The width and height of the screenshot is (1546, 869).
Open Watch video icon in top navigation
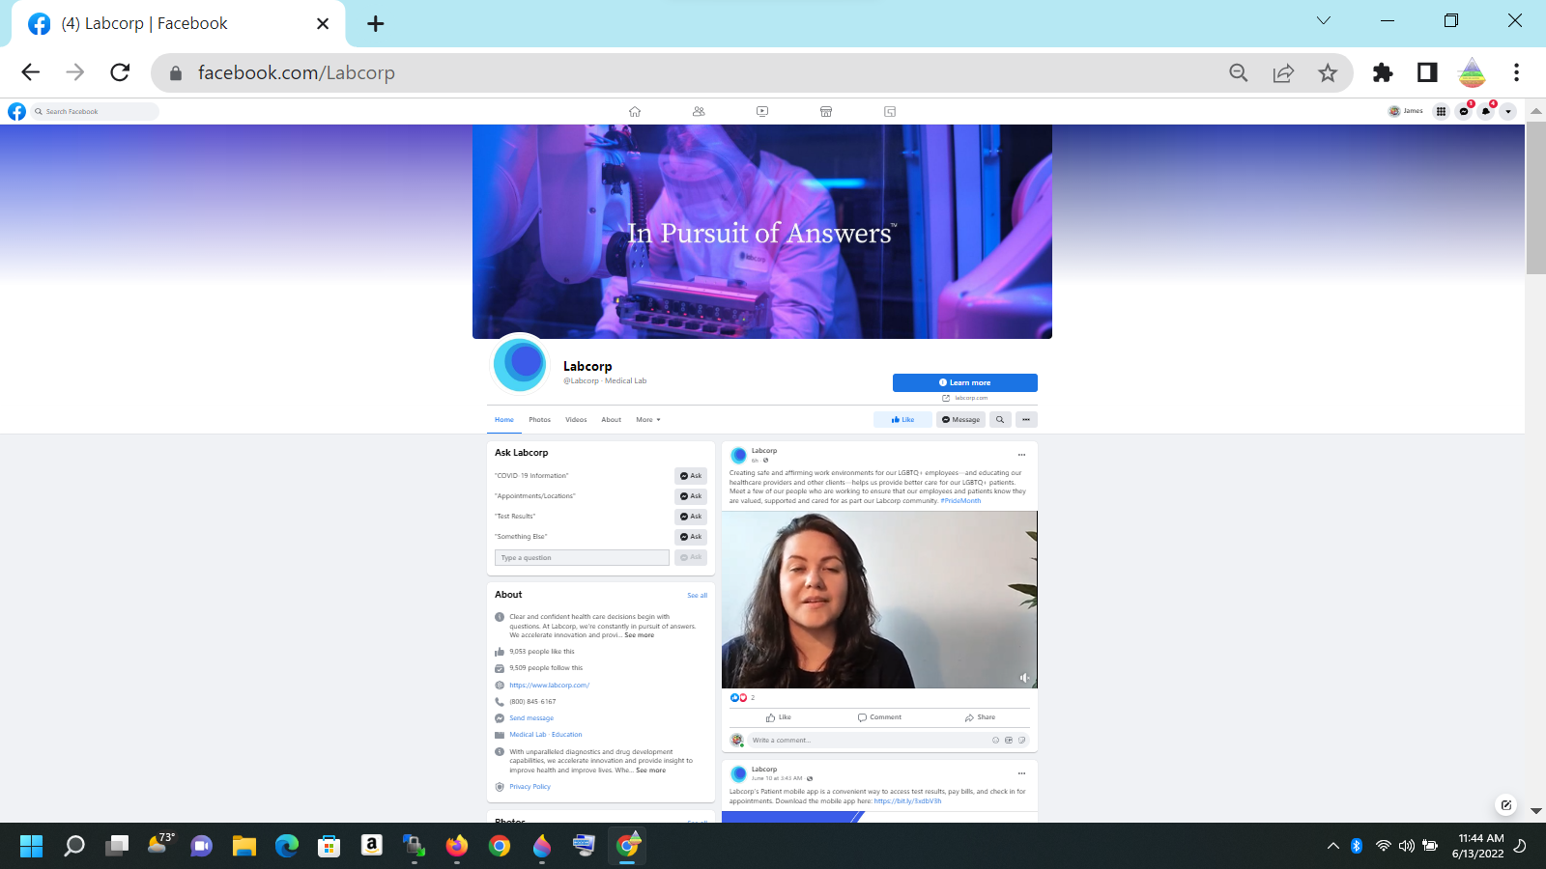(x=762, y=111)
